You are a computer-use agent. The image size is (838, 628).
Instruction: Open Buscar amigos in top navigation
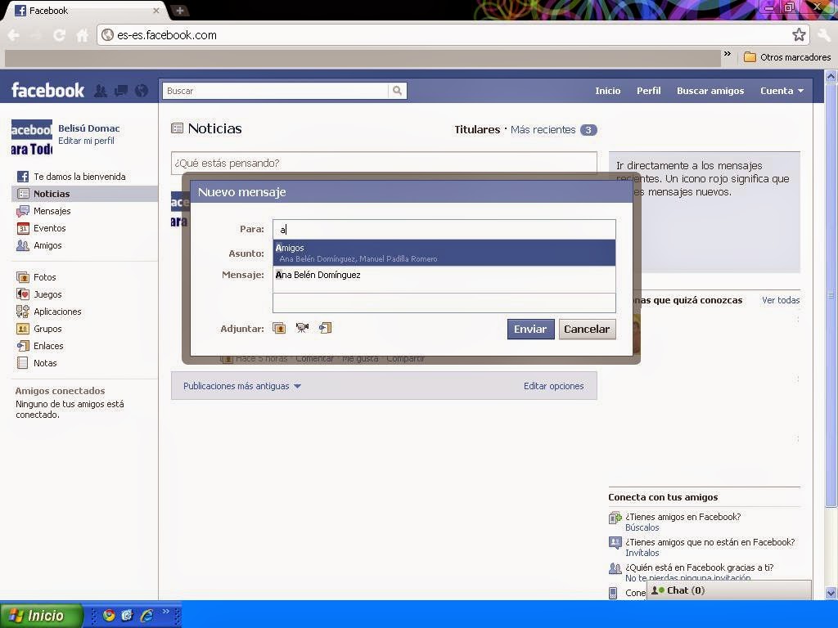(x=710, y=91)
